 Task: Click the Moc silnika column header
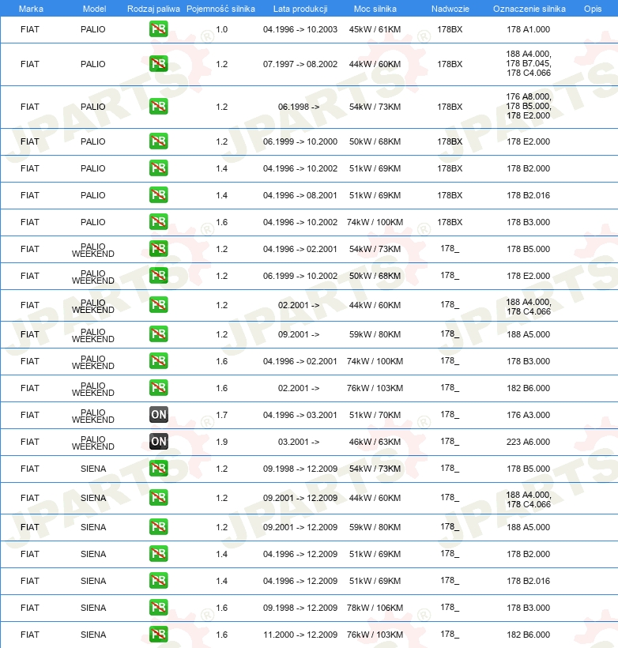(375, 9)
